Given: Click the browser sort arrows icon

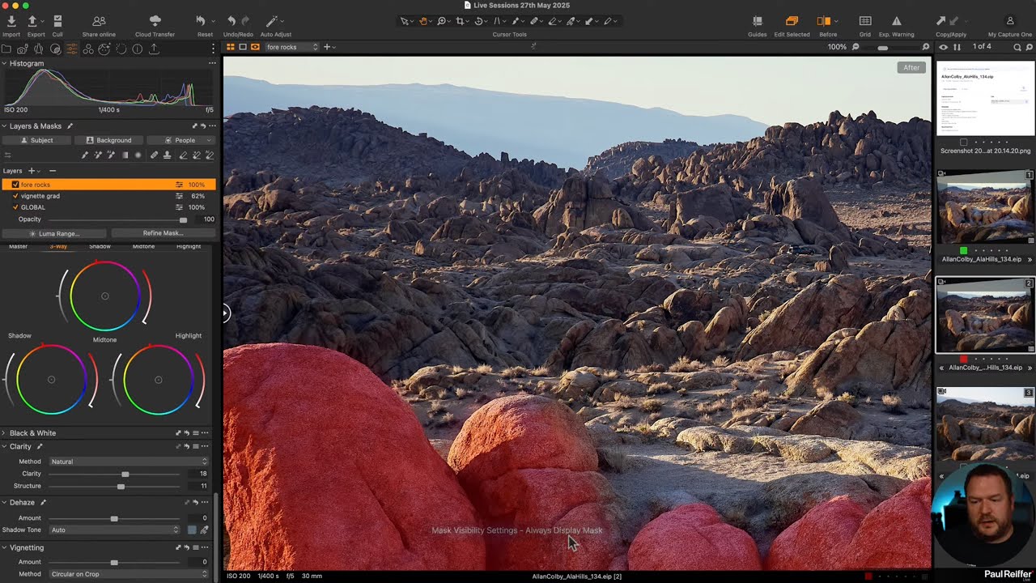Looking at the screenshot, I should tap(957, 47).
